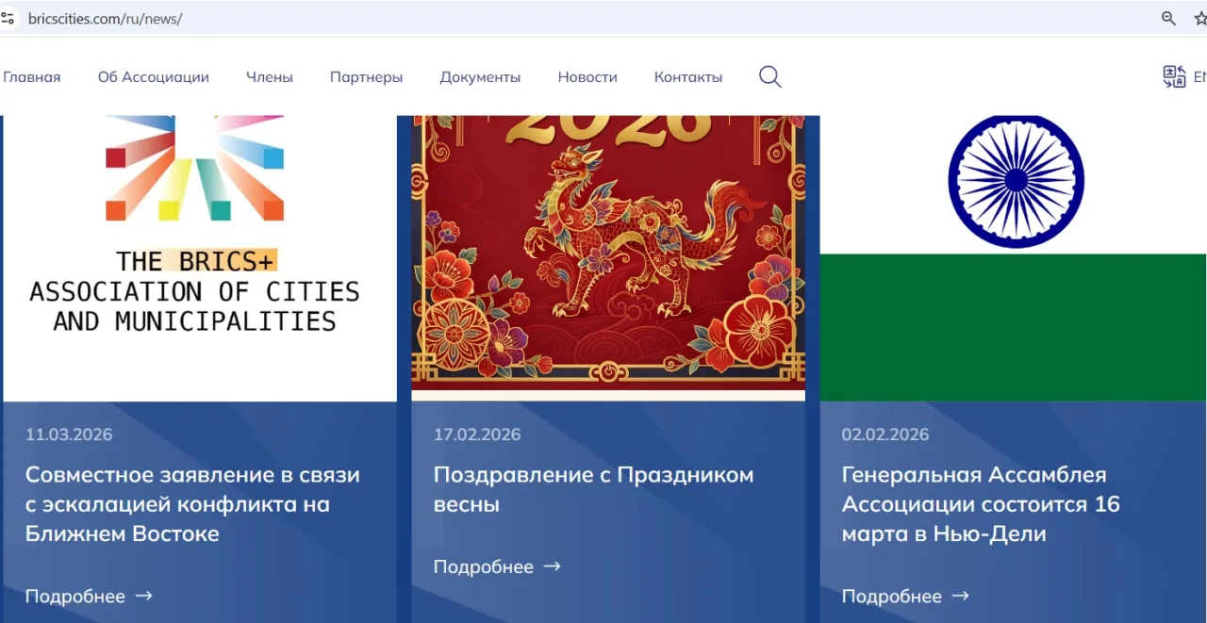
Task: Open the Главная menu item
Action: point(31,76)
